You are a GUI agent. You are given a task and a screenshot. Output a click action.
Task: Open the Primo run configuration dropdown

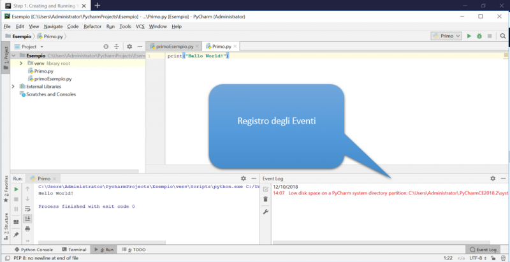446,36
